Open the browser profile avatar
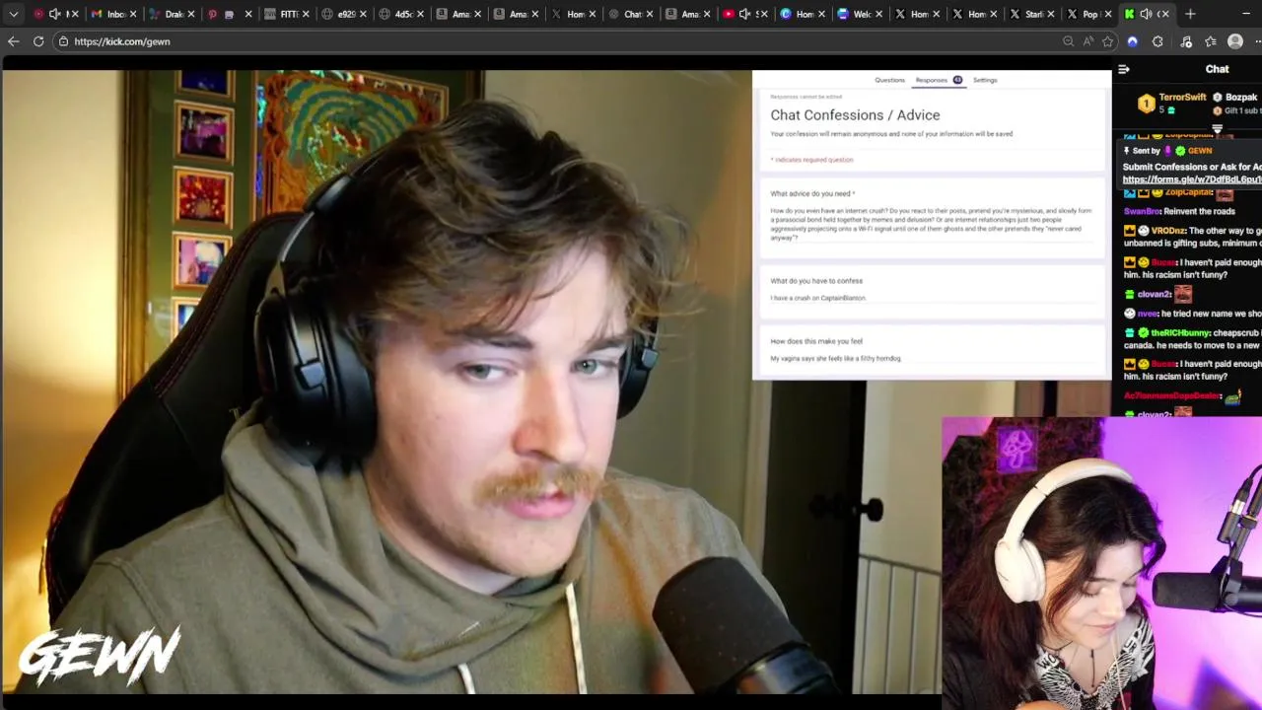Image resolution: width=1262 pixels, height=710 pixels. 1235,41
